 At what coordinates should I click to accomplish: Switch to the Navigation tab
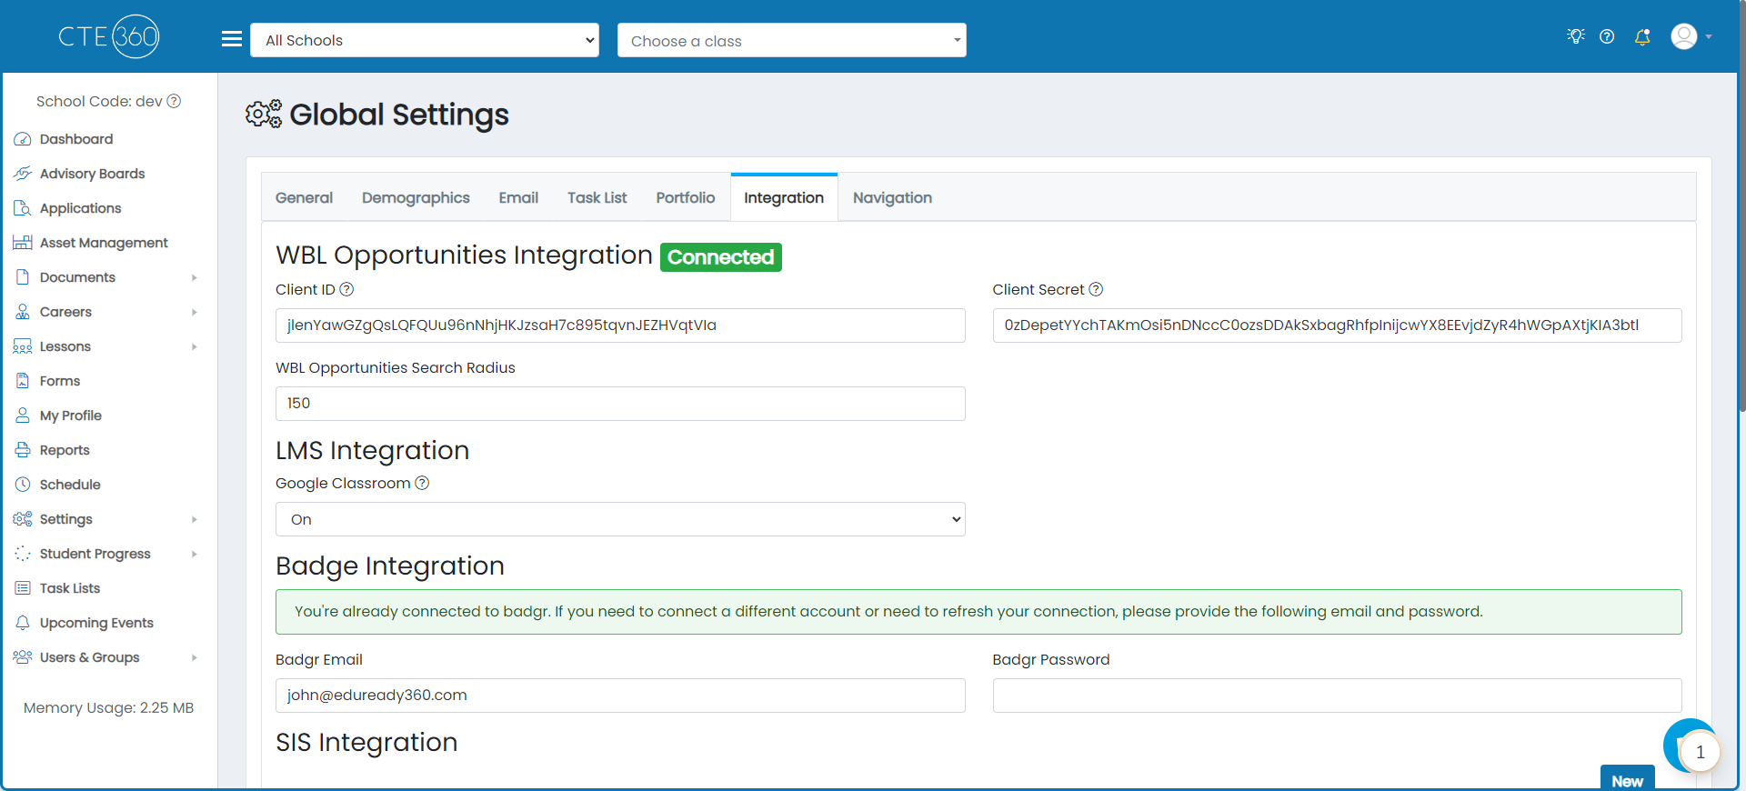tap(892, 197)
